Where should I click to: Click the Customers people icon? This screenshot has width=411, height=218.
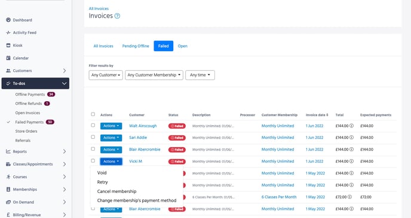[x=8, y=70]
